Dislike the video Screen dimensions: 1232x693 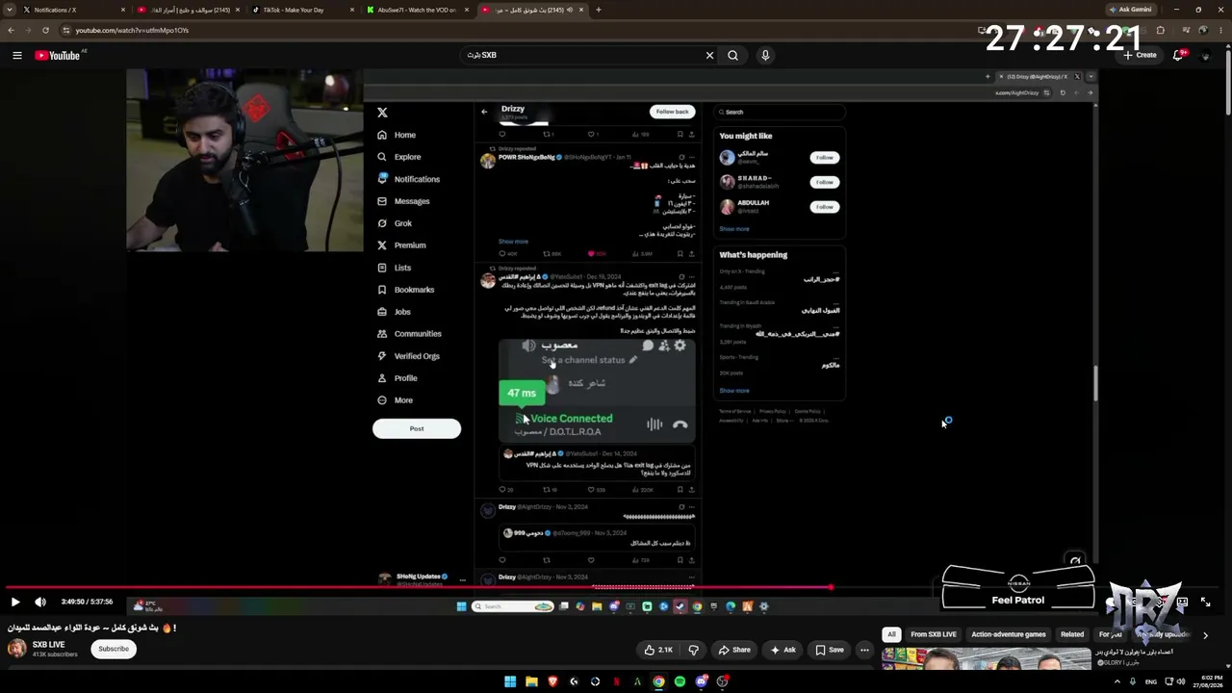693,650
